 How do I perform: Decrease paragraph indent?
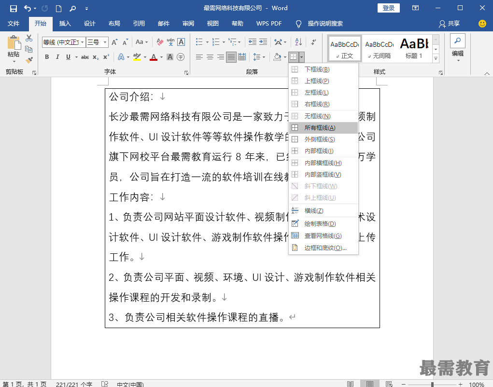253,42
